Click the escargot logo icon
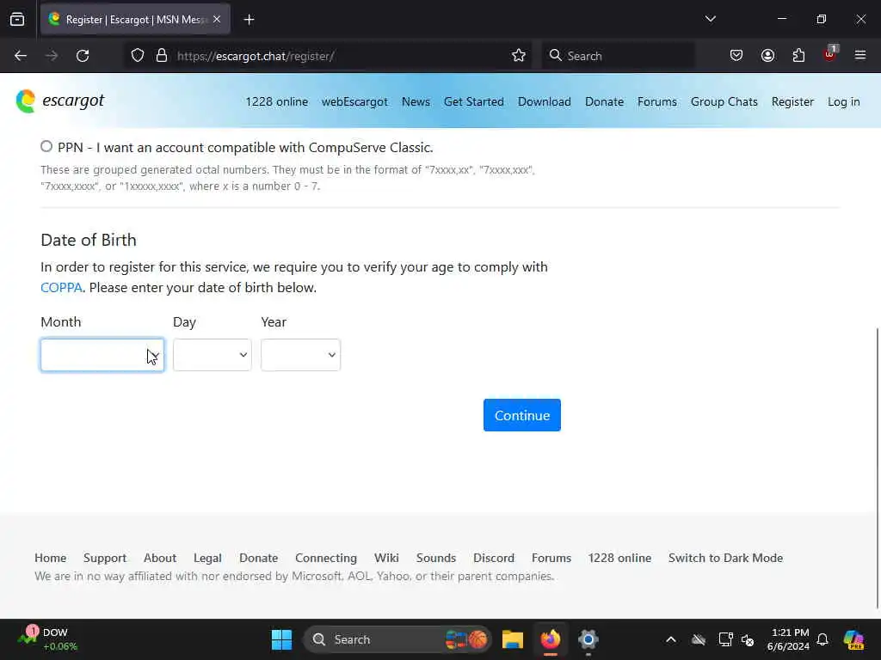 click(26, 101)
